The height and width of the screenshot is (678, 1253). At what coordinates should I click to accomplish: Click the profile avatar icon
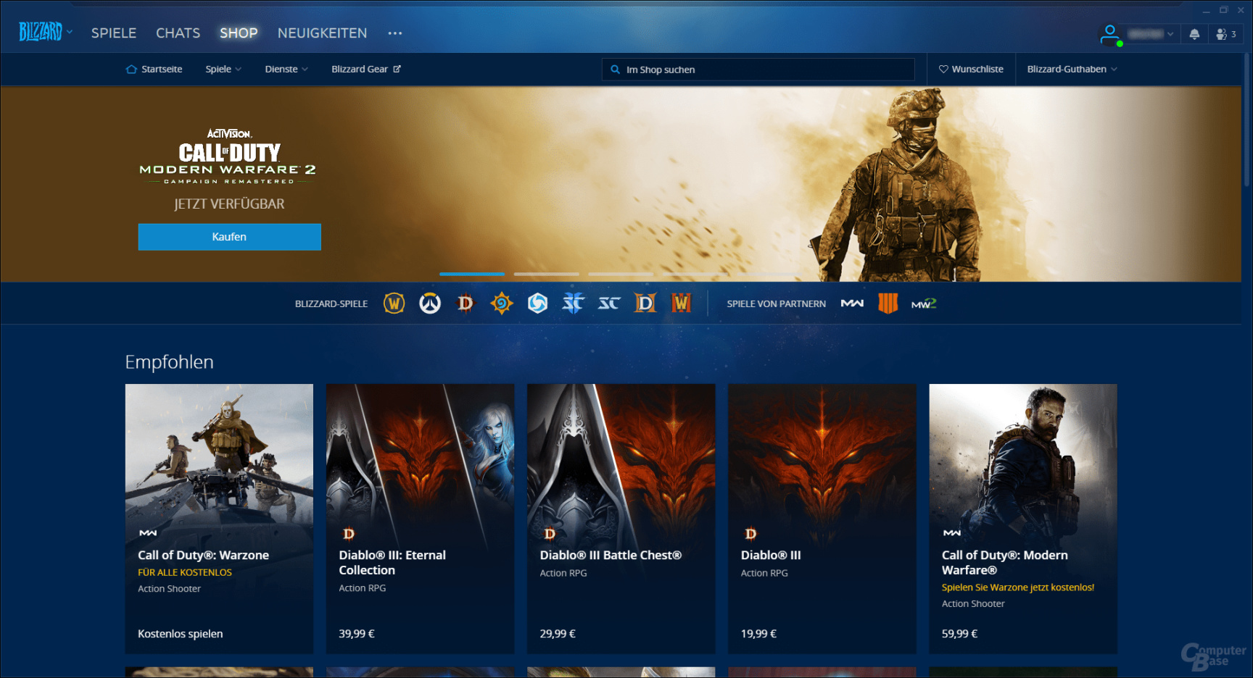click(1110, 34)
